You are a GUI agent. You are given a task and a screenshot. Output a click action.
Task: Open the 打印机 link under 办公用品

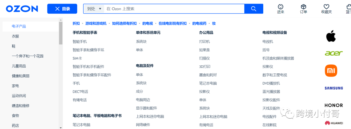205,42
